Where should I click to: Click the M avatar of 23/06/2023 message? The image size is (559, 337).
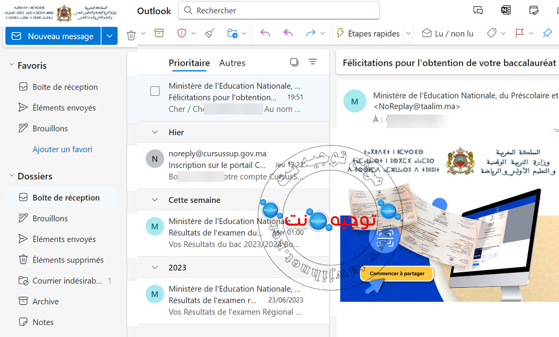(155, 294)
